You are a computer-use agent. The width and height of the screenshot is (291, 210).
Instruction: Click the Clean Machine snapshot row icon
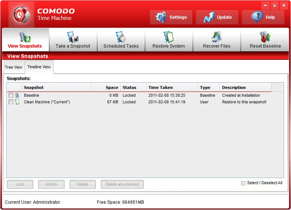pyautogui.click(x=17, y=102)
